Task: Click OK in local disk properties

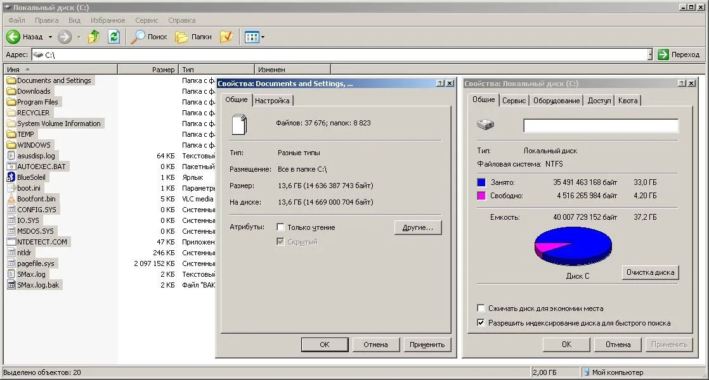Action: (x=566, y=345)
